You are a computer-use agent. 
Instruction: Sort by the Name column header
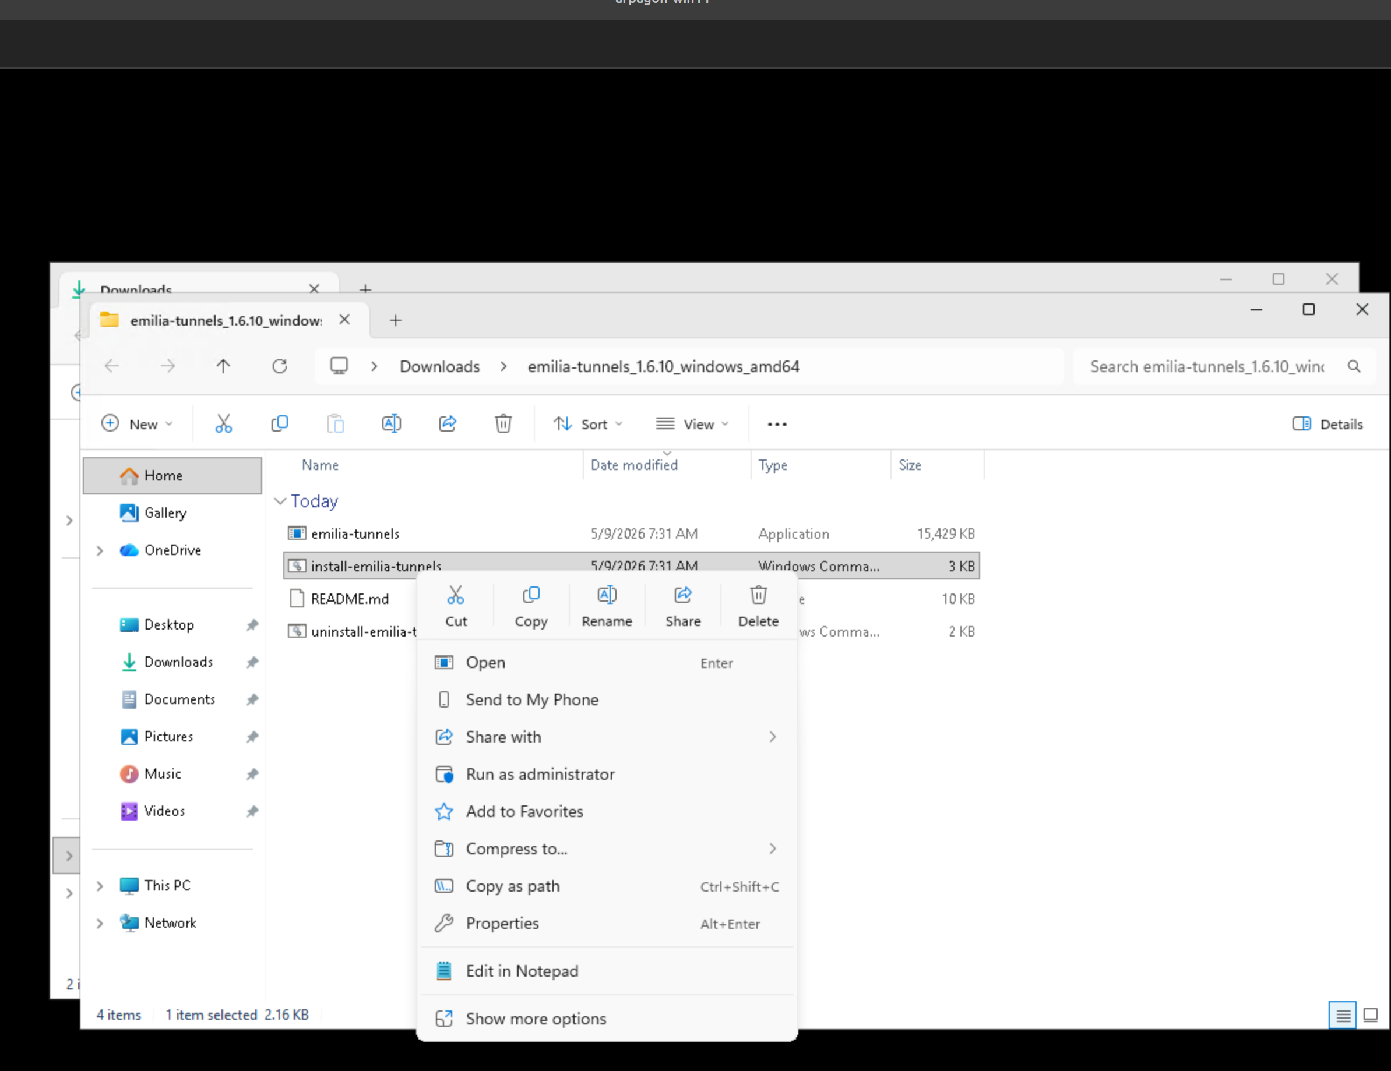[x=320, y=465]
